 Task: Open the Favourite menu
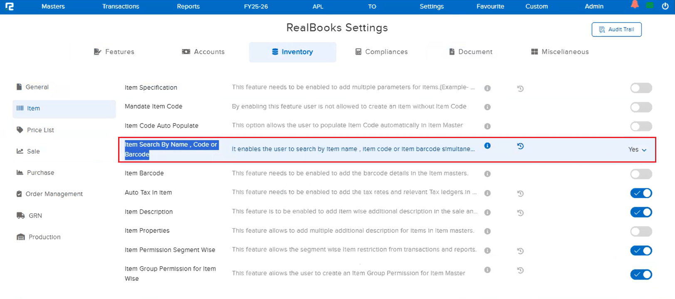pos(490,6)
